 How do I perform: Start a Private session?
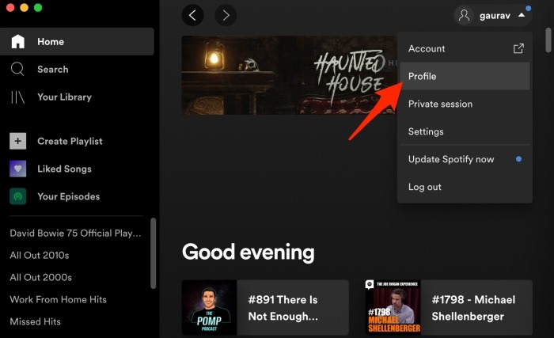coord(465,104)
